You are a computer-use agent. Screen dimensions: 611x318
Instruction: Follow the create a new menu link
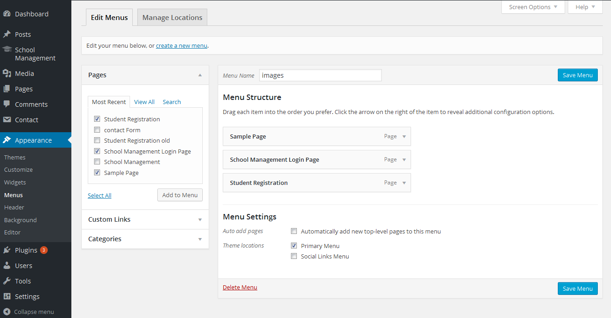point(181,45)
